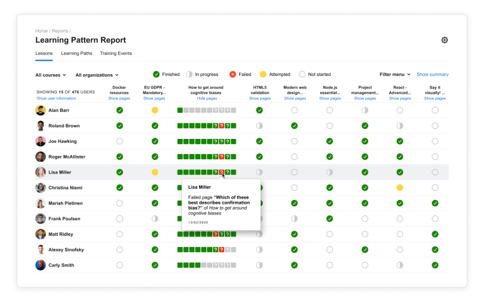The image size is (484, 304).
Task: Show pages for Say it visually
Action: tap(435, 98)
